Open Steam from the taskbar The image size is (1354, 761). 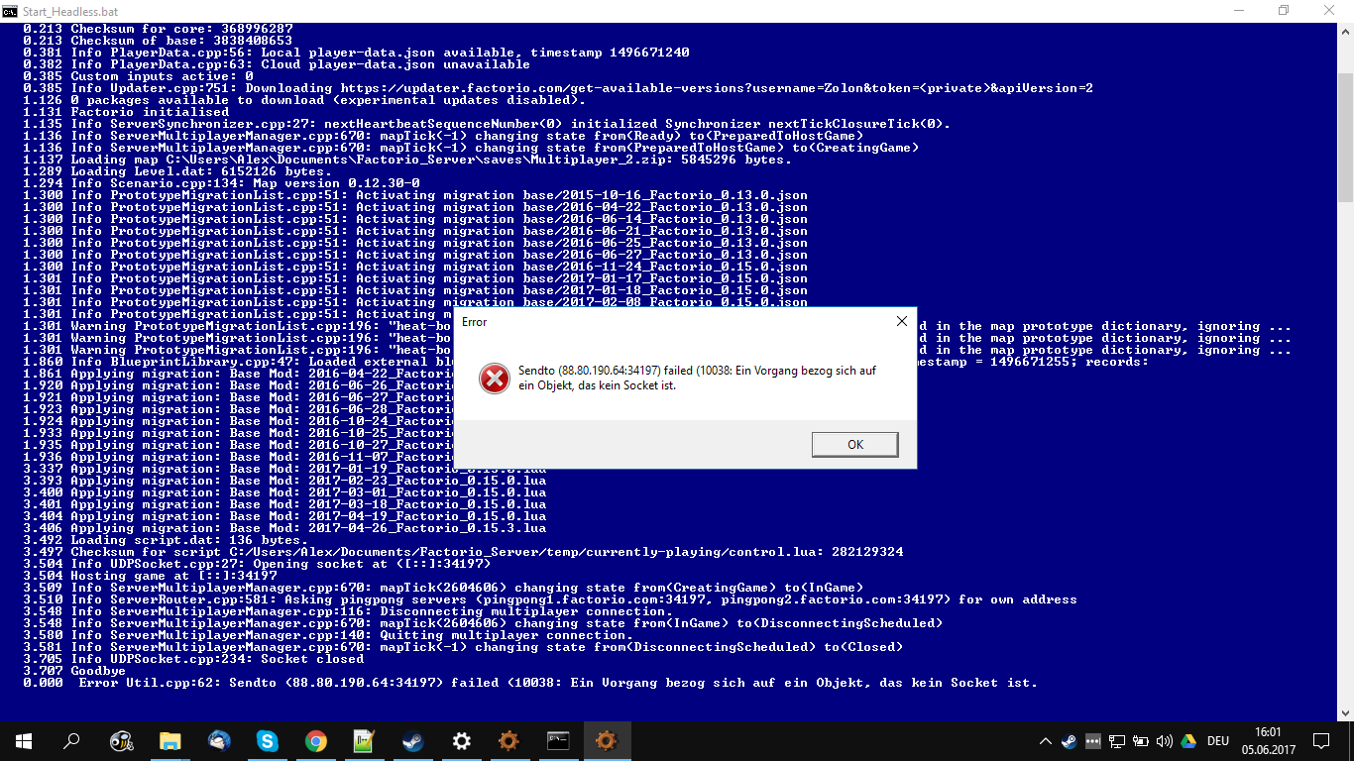(412, 741)
